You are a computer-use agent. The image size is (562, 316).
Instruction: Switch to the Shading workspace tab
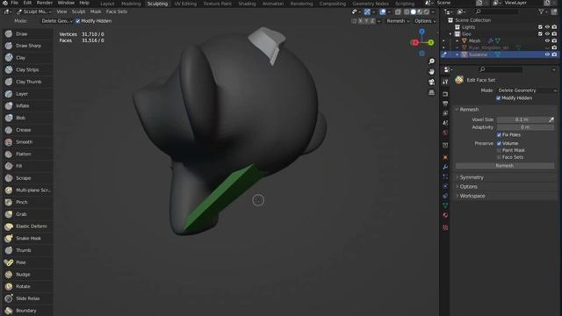pos(247,4)
